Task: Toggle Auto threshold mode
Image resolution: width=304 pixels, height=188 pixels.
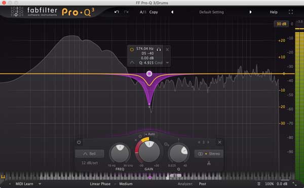Action: pos(150,134)
